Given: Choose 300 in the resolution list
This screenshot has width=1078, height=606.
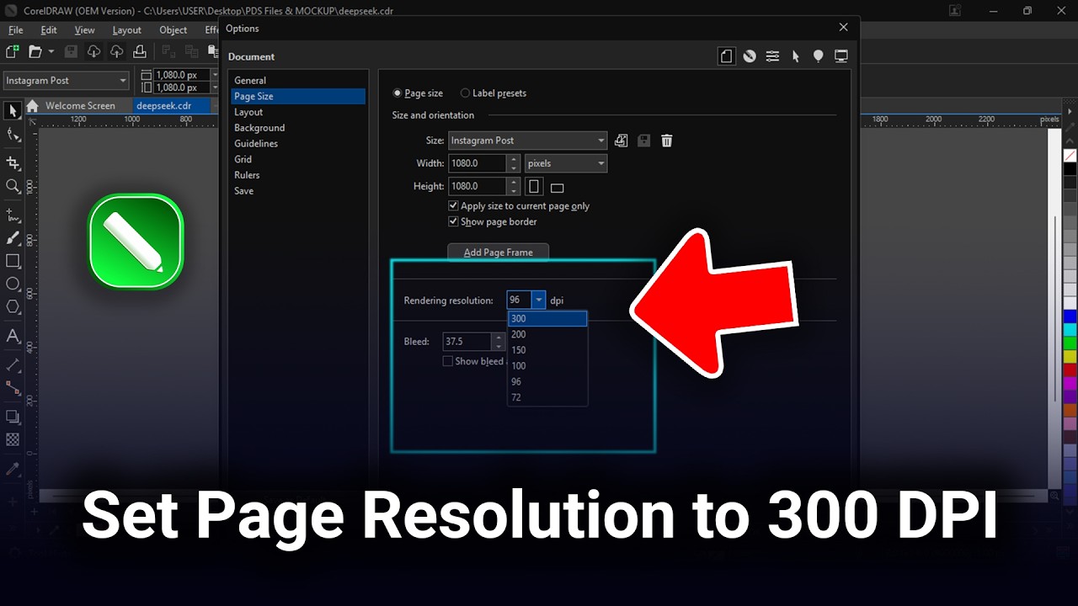Looking at the screenshot, I should coord(547,319).
